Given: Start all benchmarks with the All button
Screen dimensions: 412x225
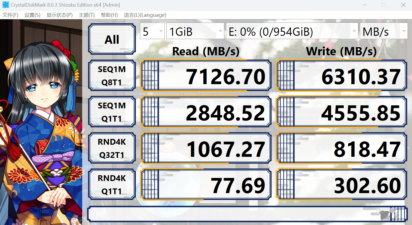Looking at the screenshot, I should point(112,39).
